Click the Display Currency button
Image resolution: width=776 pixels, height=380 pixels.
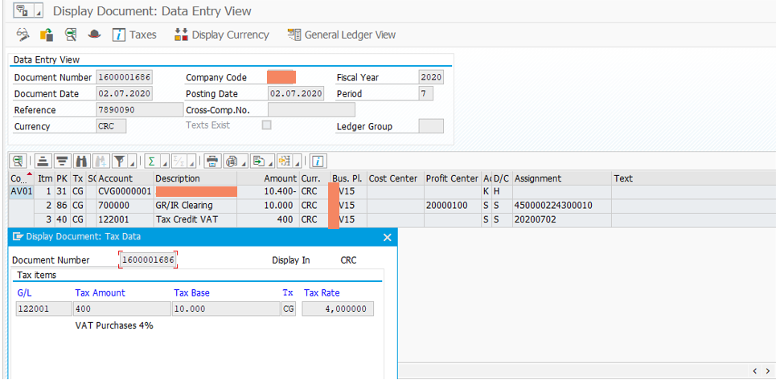pos(222,35)
